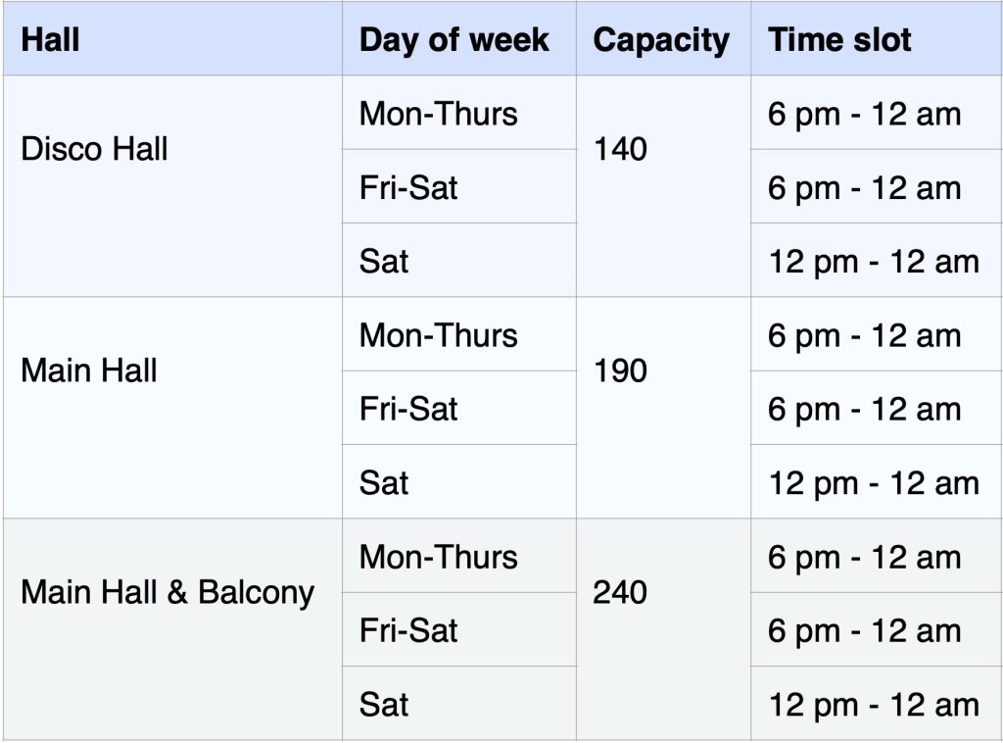
Task: Select the Time slot header cell
Action: (x=839, y=39)
